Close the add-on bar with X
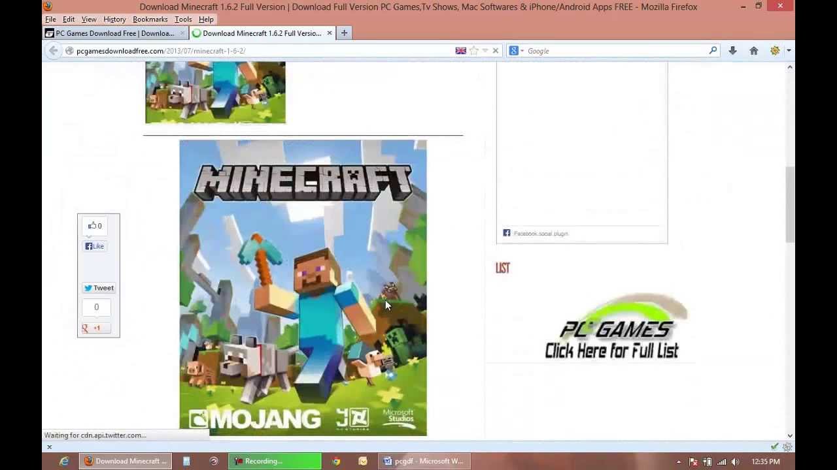 coord(49,447)
